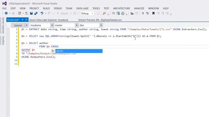Open the DATA LAKE menu

[x=82, y=8]
